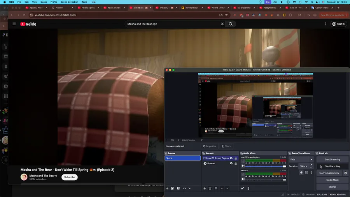This screenshot has height=197, width=350.
Task: Open advanced audio properties gears icon
Action: (242, 188)
